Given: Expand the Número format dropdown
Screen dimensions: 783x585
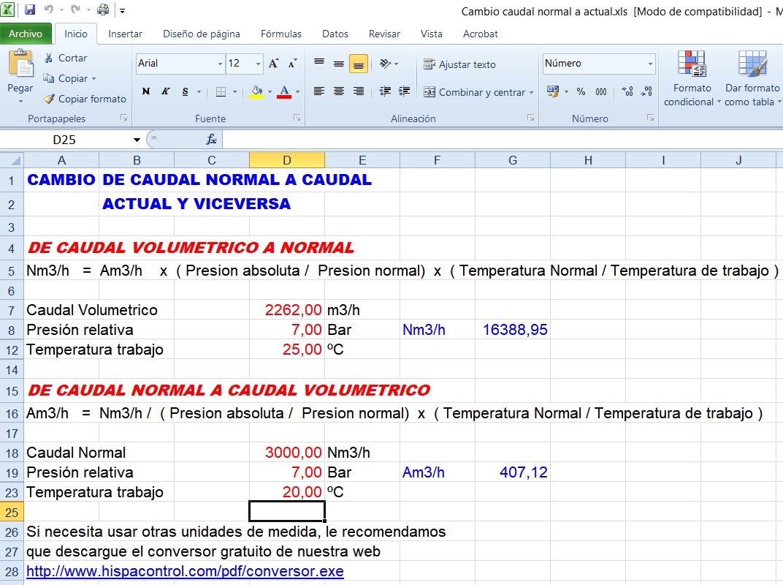Looking at the screenshot, I should tap(650, 64).
